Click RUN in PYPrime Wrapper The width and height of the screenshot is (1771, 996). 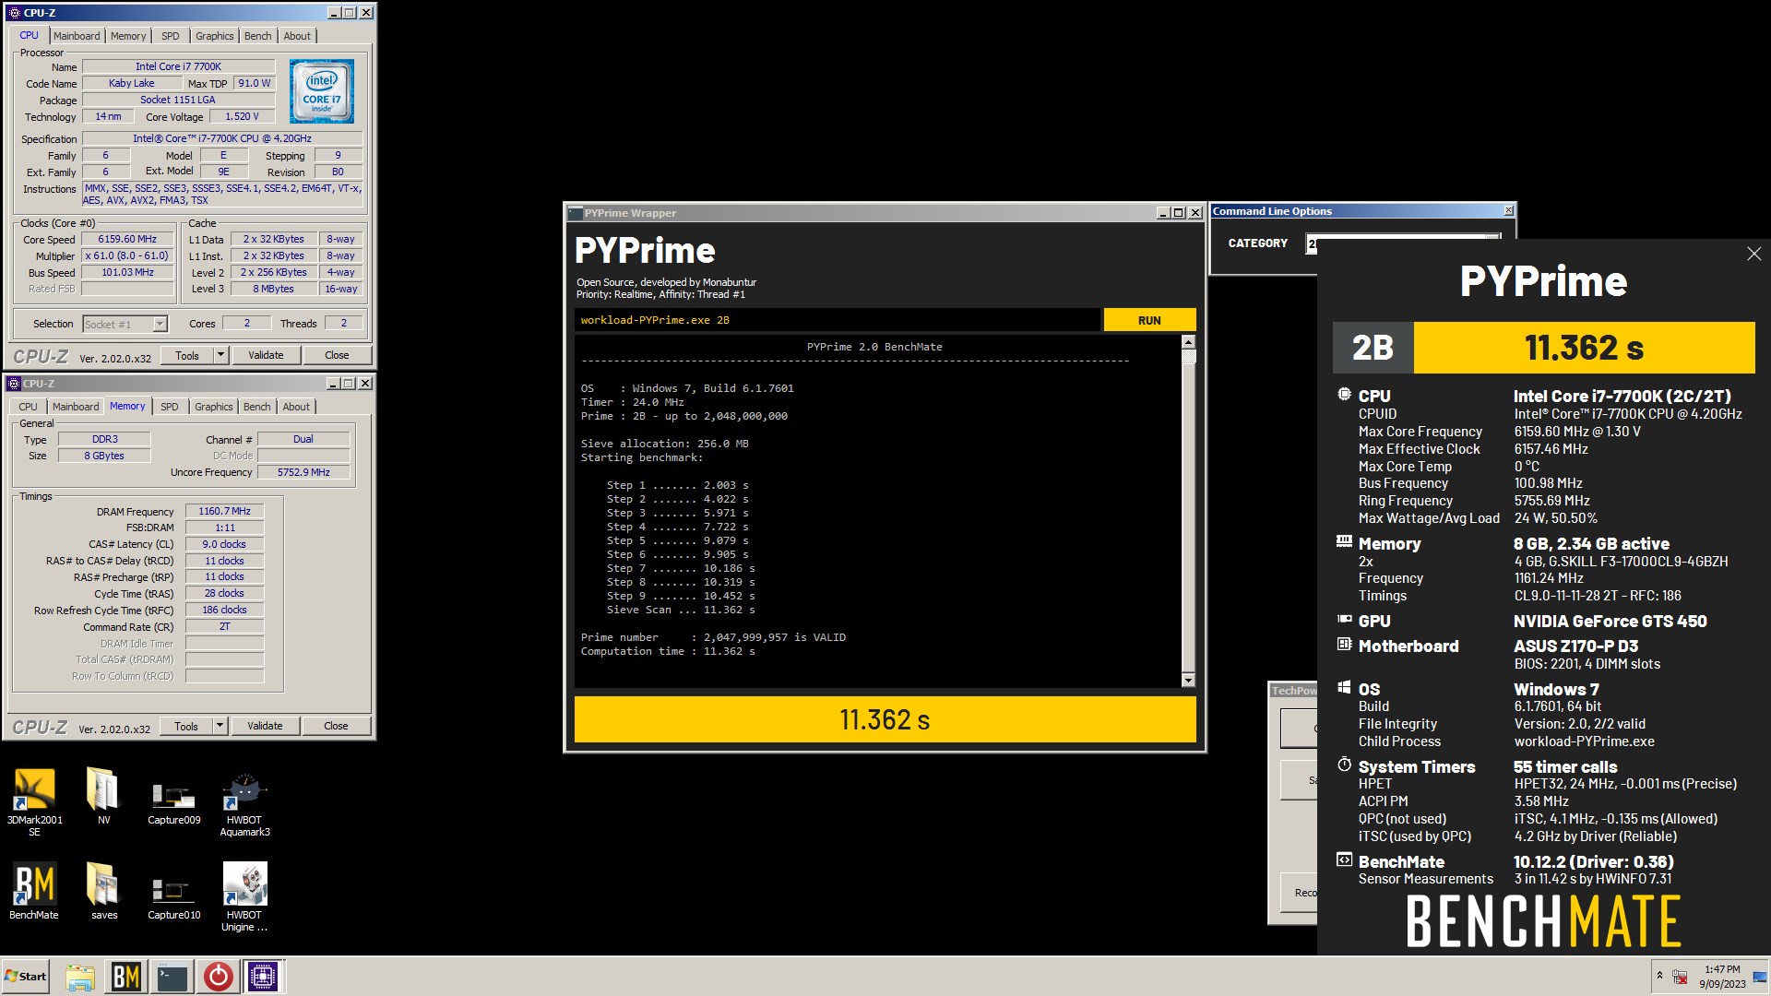pos(1149,320)
